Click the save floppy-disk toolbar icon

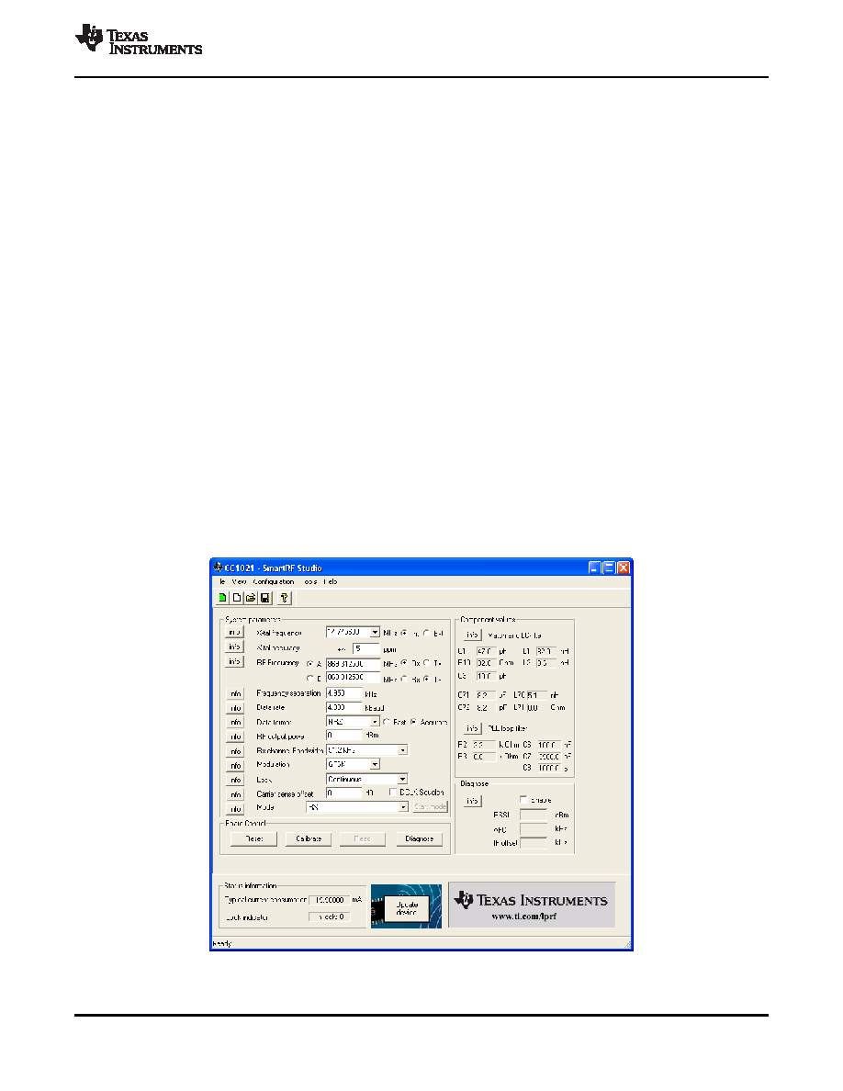265,598
